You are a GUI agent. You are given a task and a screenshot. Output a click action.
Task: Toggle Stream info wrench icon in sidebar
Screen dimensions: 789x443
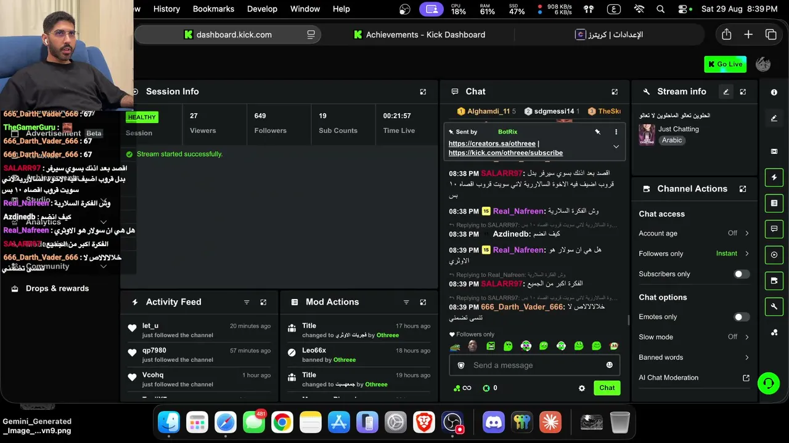774,306
